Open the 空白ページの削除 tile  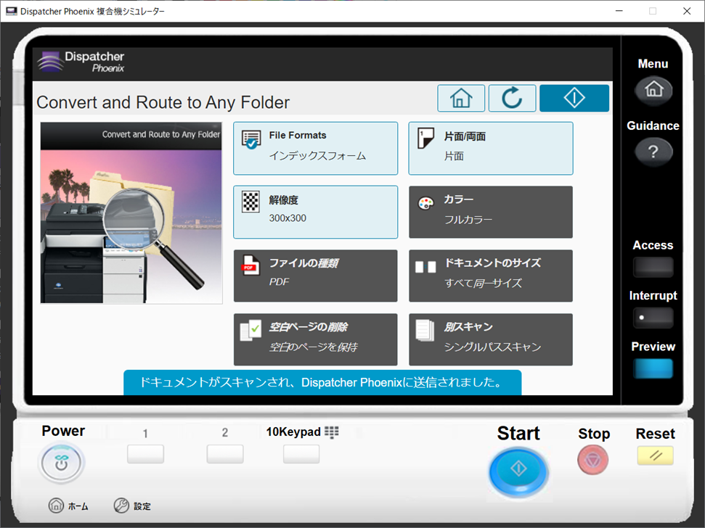pos(316,339)
